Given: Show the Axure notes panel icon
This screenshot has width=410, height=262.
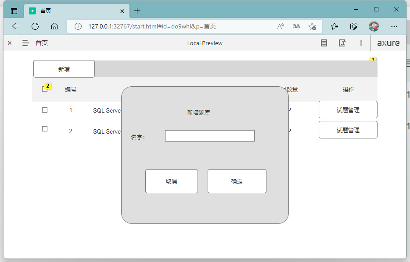Looking at the screenshot, I should point(324,43).
